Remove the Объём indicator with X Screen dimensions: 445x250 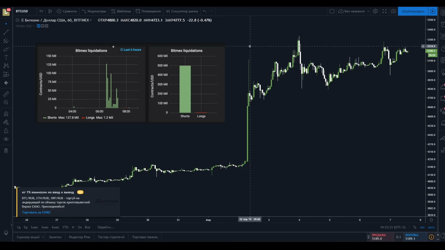pyautogui.click(x=46, y=26)
